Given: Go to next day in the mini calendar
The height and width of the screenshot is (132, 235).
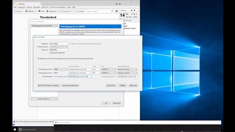Looking at the screenshot, I should (x=136, y=14).
